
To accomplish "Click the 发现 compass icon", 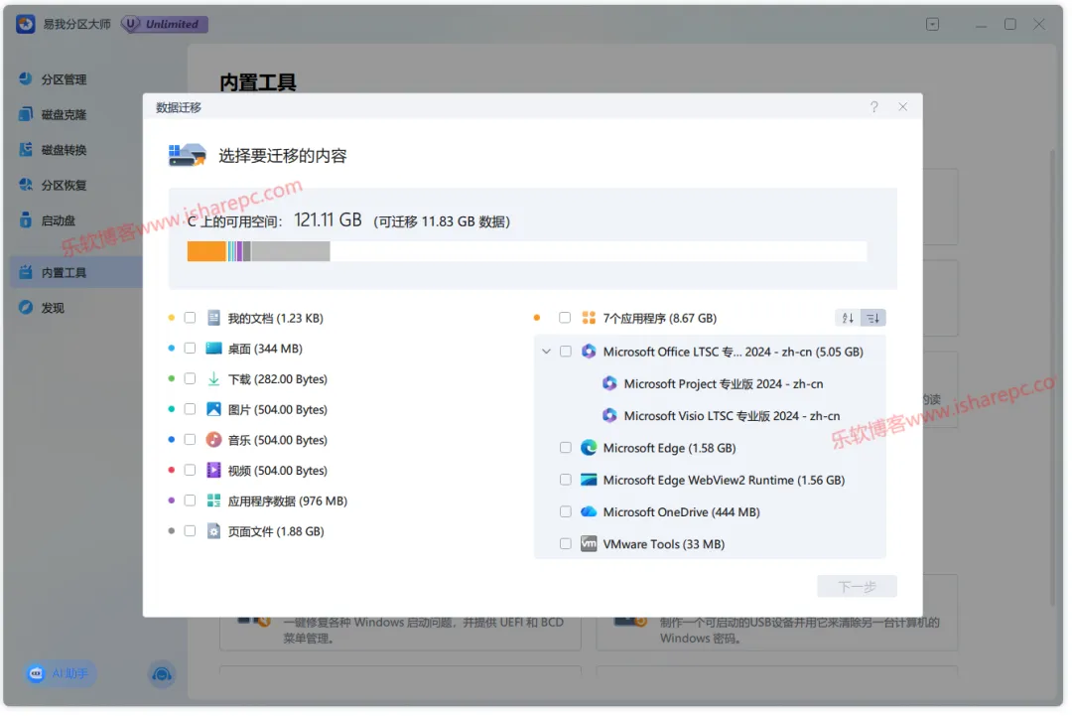I will (x=26, y=308).
